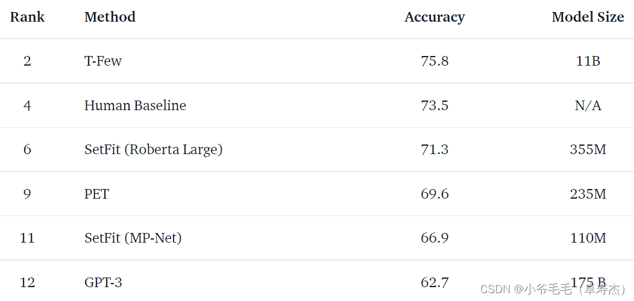The image size is (634, 301).
Task: Click the 73.5 accuracy value
Action: point(435,105)
